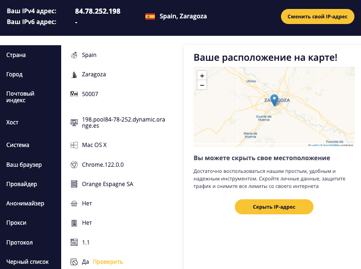Image resolution: width=361 pixels, height=269 pixels.
Task: Click the Spain, Zaragoza location text
Action: (x=183, y=16)
